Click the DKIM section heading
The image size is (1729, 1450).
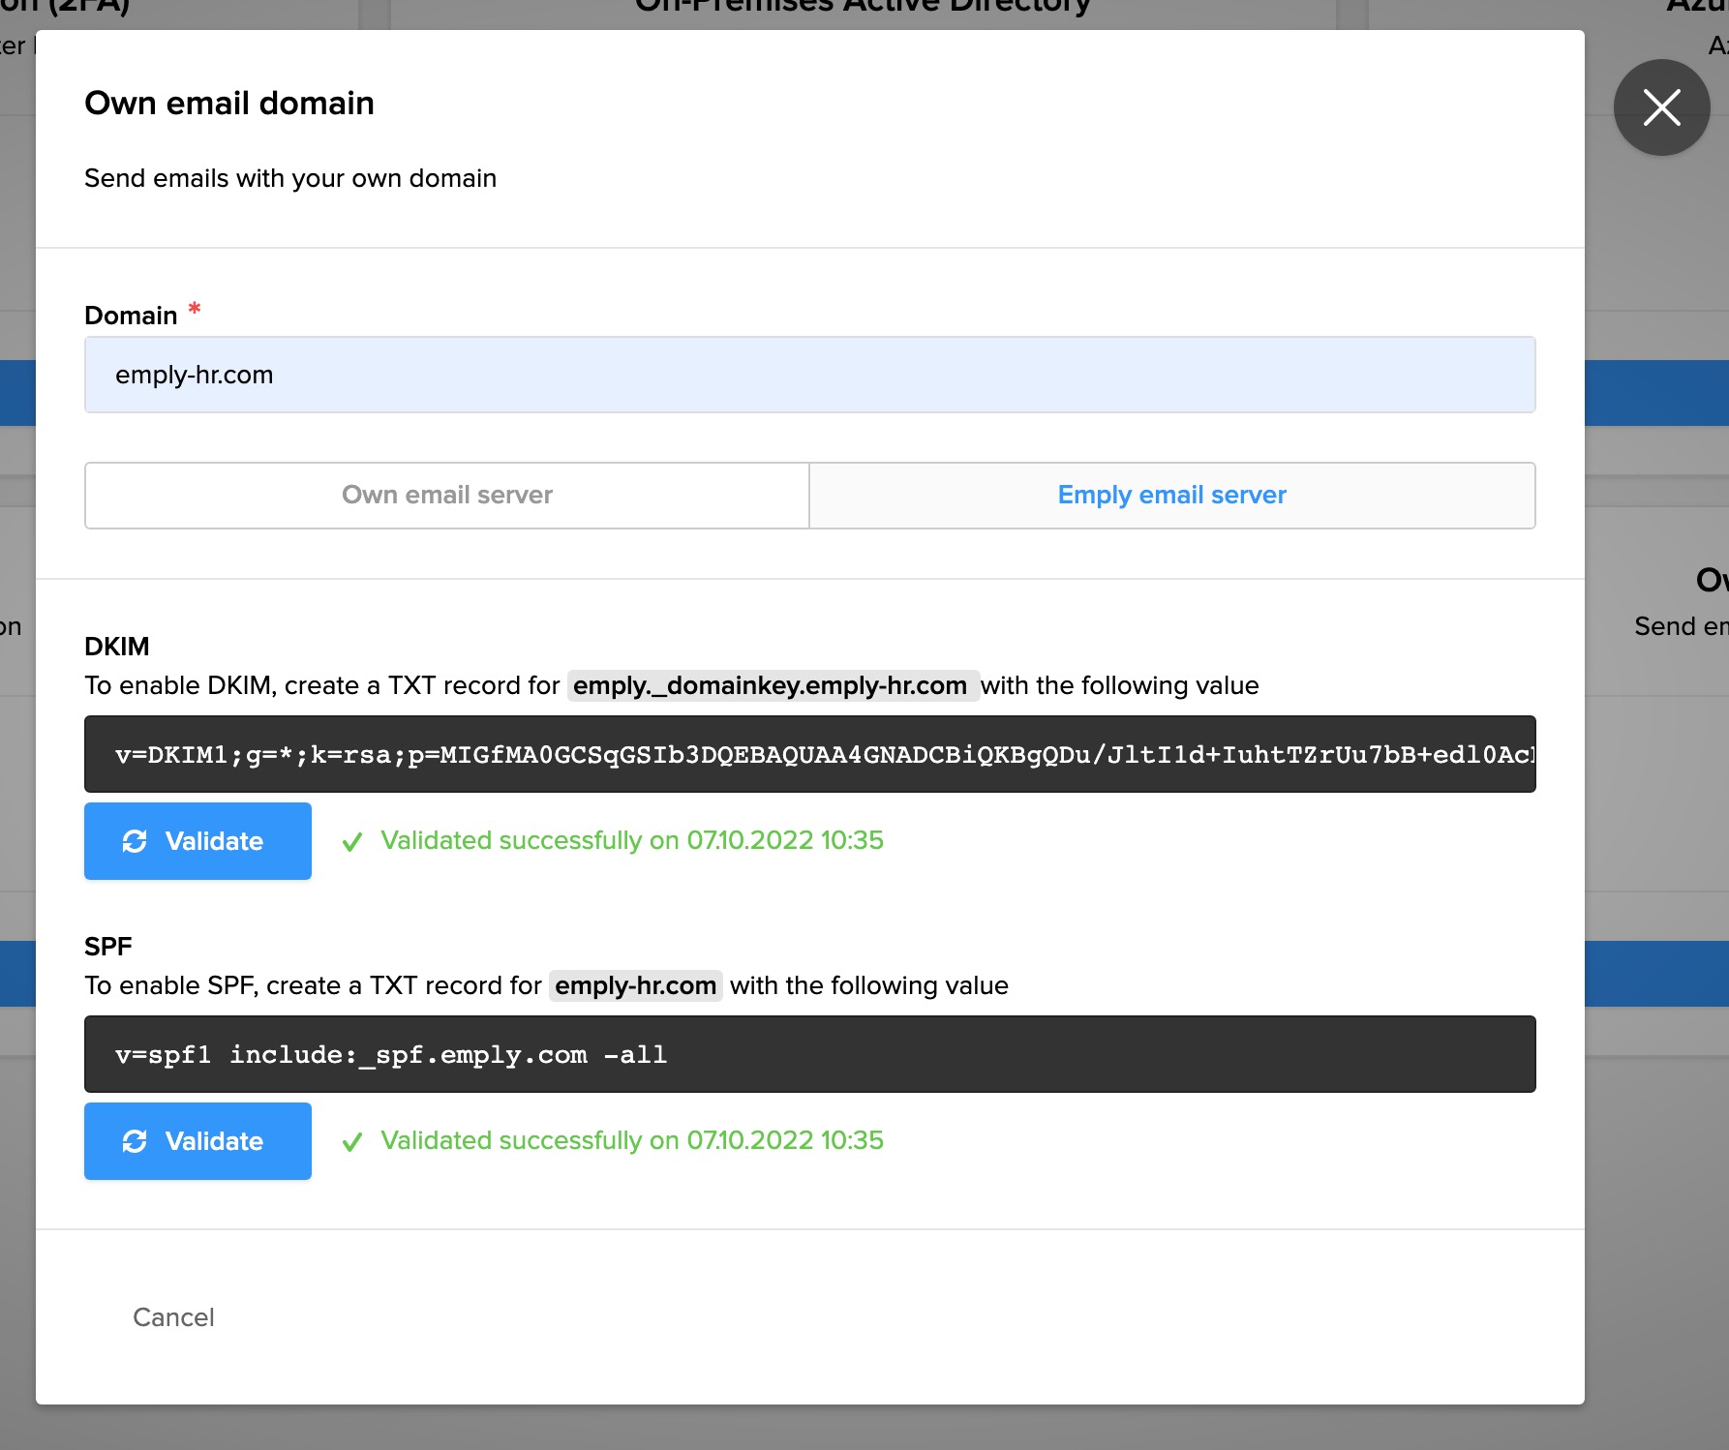pos(117,647)
